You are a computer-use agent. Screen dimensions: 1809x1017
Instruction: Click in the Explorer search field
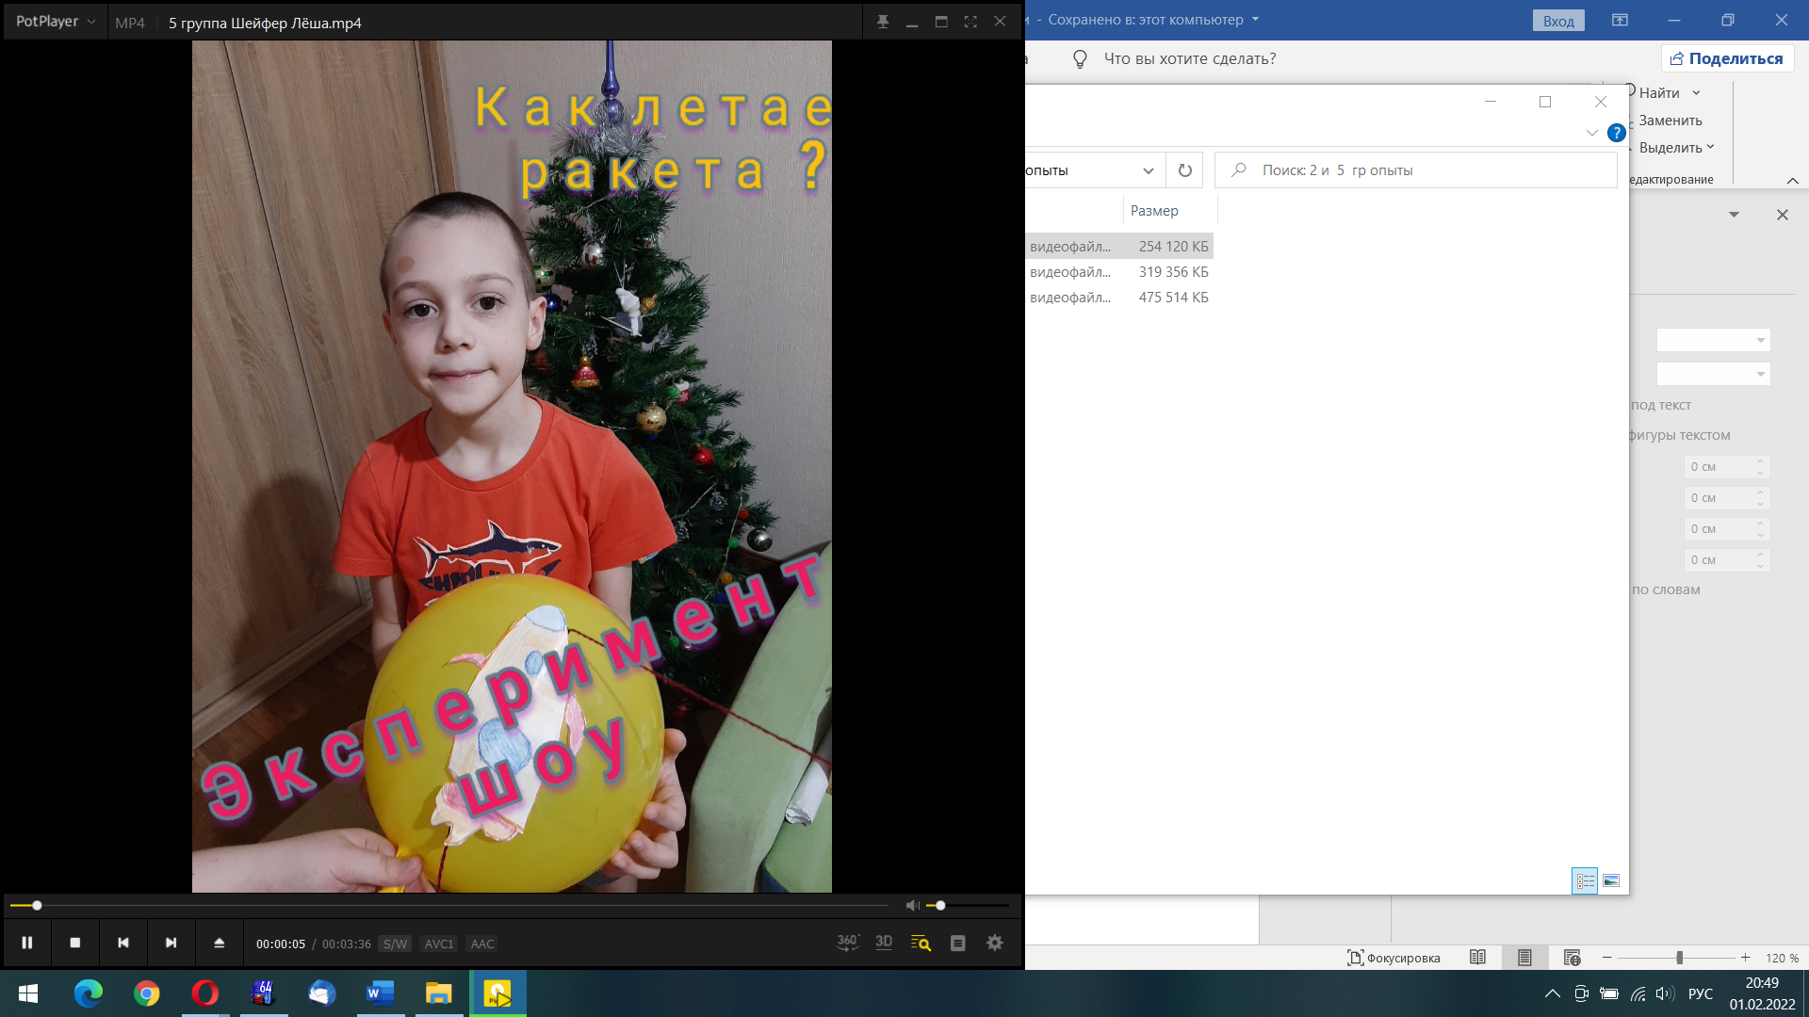pos(1413,170)
